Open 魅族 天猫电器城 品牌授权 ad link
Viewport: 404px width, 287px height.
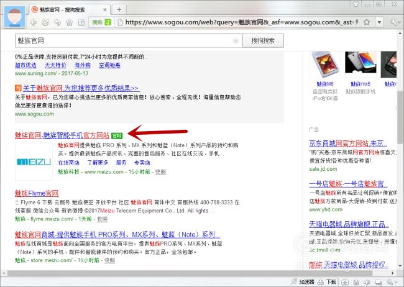pyautogui.click(x=348, y=265)
